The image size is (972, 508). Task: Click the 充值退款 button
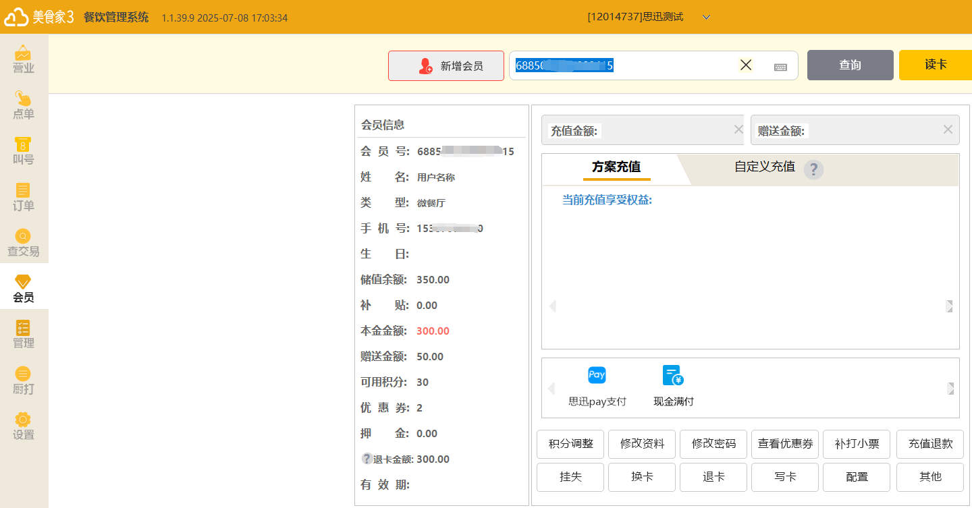(x=930, y=444)
